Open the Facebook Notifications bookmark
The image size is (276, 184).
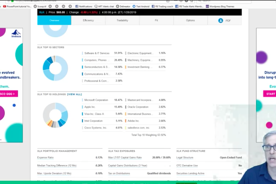84,7
